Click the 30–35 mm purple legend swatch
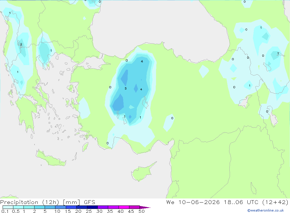 click(x=103, y=207)
